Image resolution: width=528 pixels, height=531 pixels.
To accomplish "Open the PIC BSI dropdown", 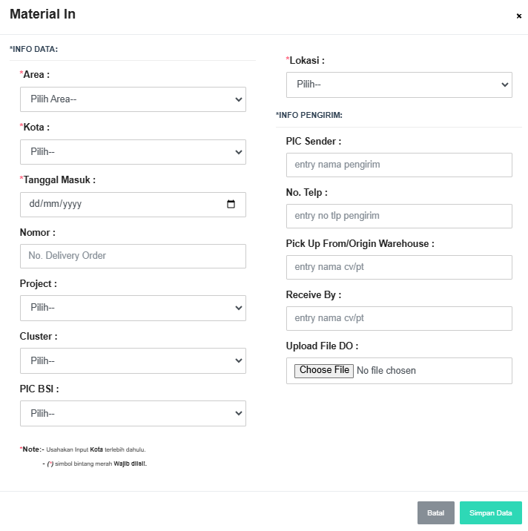I will click(133, 414).
